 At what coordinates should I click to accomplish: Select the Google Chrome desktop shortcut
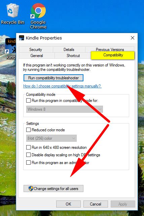coord(38,16)
